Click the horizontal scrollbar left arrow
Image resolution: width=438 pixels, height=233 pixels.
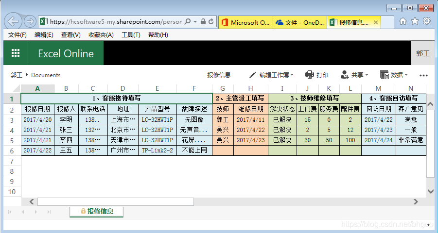[32, 201]
